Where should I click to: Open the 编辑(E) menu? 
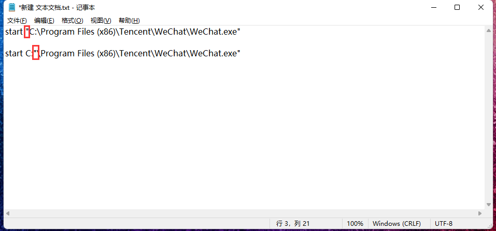44,21
